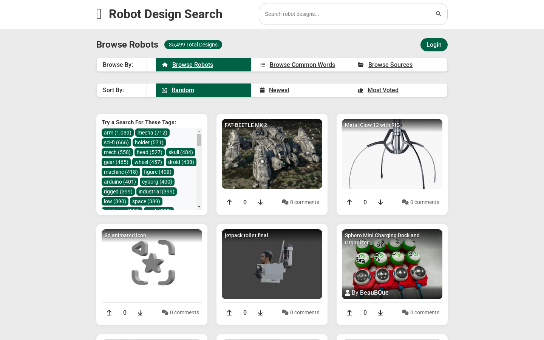The image size is (544, 340).
Task: Search the droid (438) tag
Action: pyautogui.click(x=181, y=162)
